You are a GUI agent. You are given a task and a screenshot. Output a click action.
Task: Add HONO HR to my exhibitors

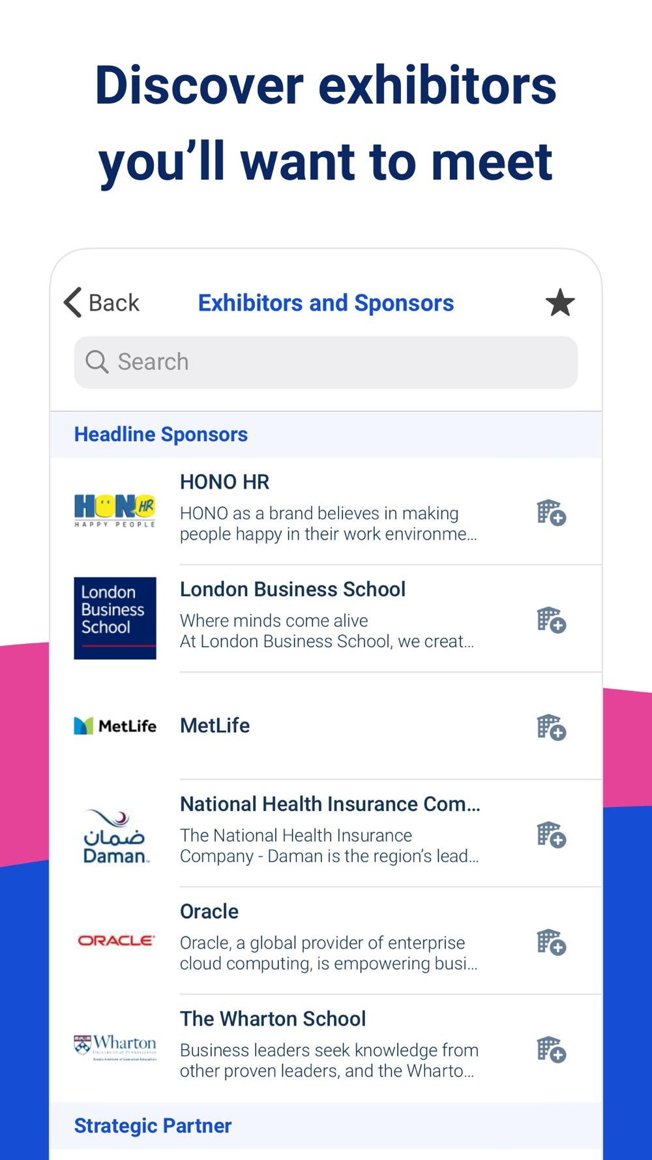[x=552, y=513]
